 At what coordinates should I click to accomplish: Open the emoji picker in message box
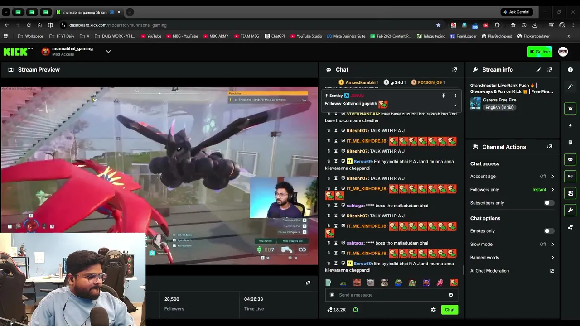pyautogui.click(x=451, y=295)
